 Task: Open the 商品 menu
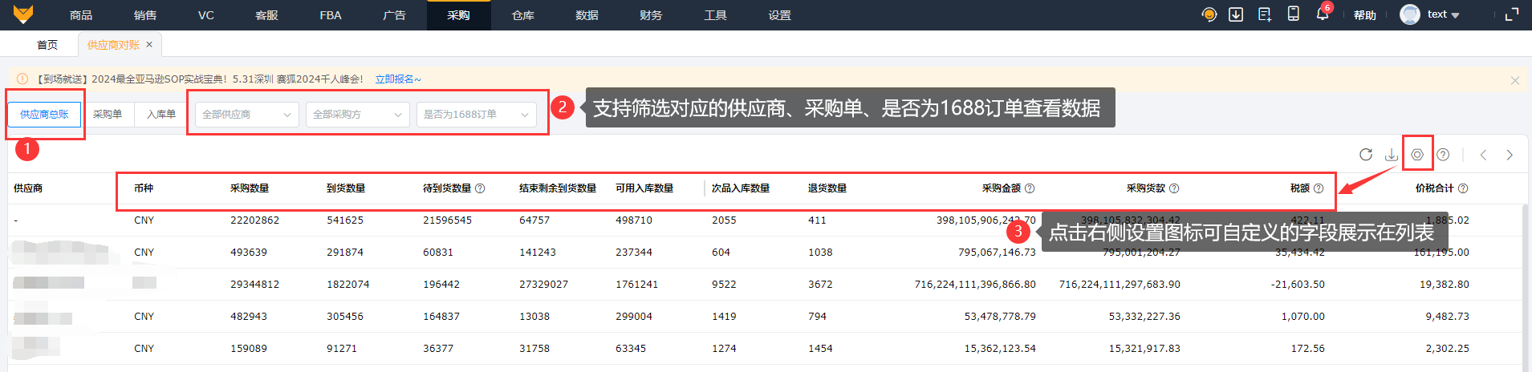click(x=81, y=15)
